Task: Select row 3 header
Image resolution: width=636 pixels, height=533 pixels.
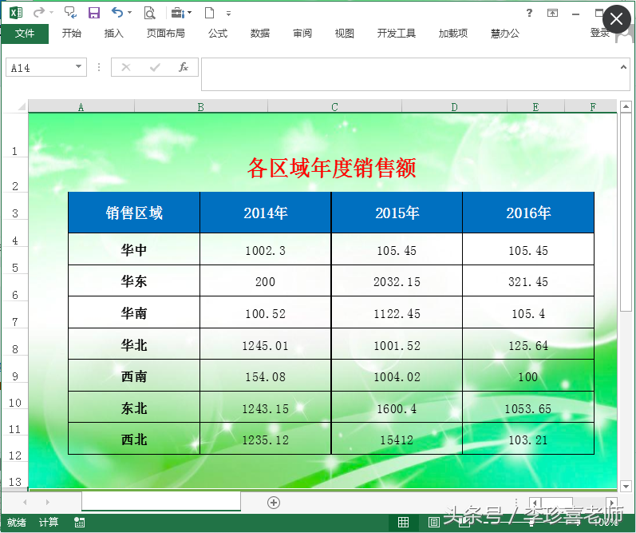Action: point(15,206)
